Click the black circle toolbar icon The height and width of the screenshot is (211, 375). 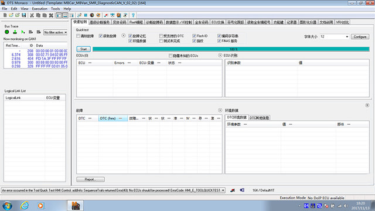[x=92, y=15]
